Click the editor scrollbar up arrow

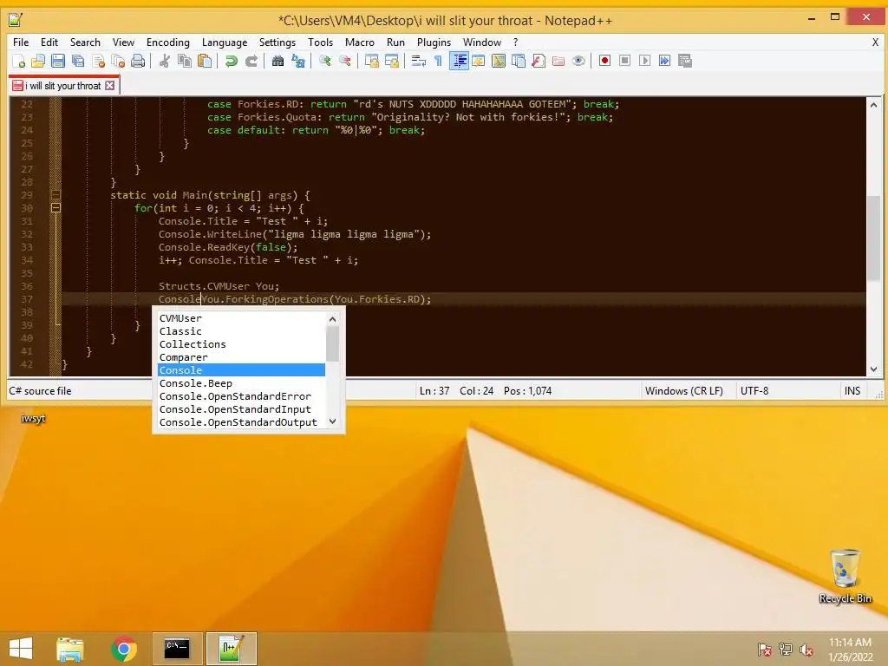(873, 105)
